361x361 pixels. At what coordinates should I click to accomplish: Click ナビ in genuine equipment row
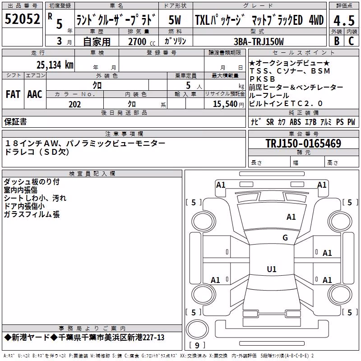[256, 122]
